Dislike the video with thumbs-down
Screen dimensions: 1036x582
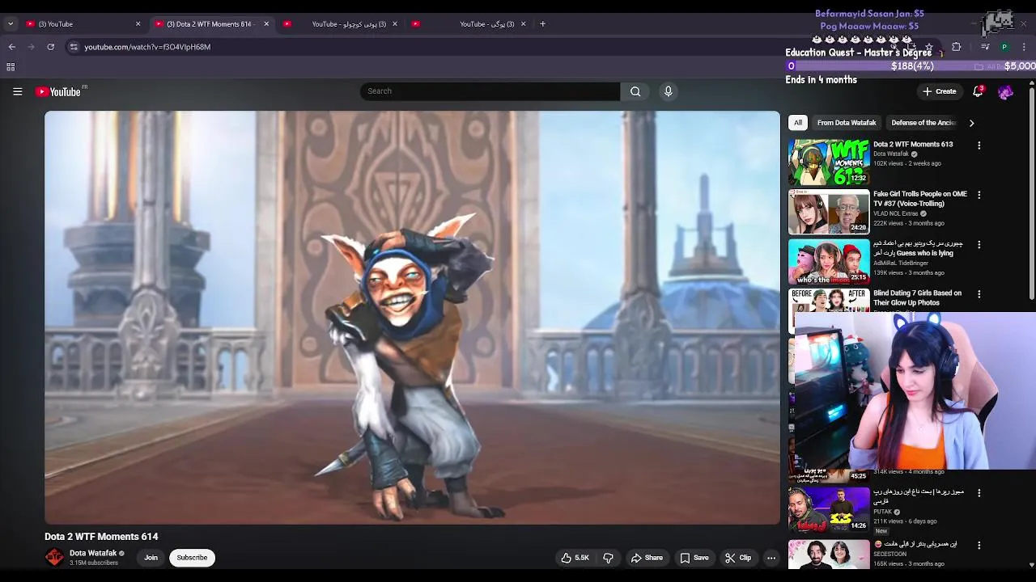point(608,558)
